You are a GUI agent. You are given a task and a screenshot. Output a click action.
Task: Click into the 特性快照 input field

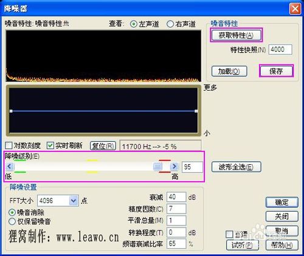coord(280,49)
